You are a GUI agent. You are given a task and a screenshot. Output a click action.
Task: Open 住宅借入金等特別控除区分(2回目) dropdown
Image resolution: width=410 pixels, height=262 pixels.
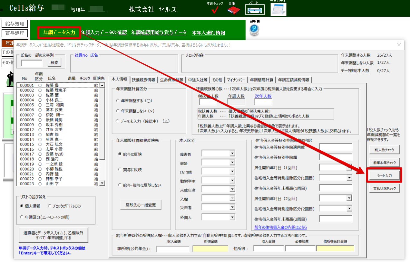(349, 208)
